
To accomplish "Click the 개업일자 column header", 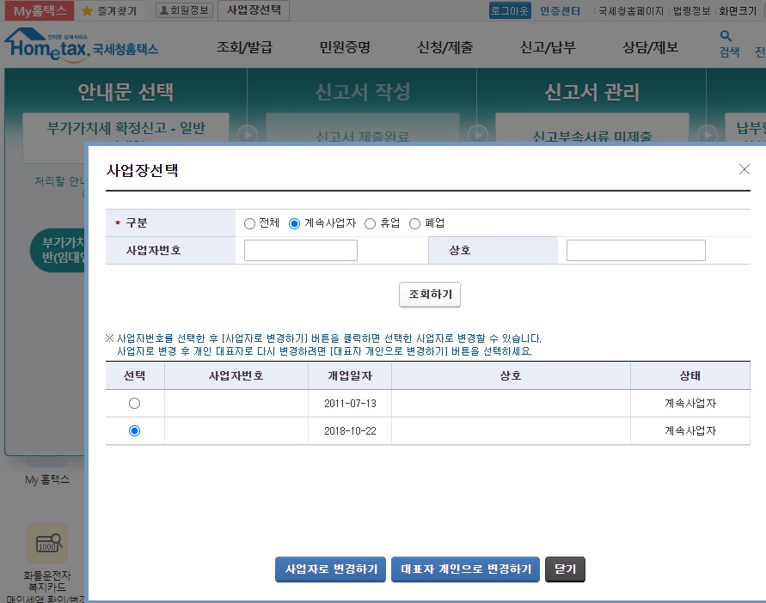I will [x=350, y=375].
